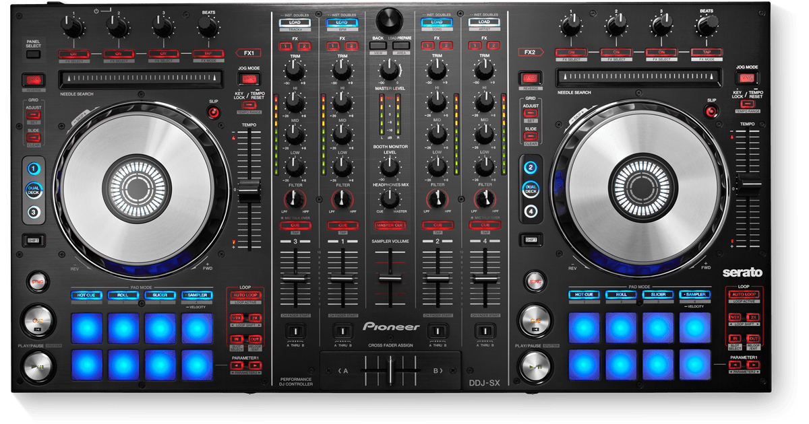Click the SONG LOAD button for channel 2
The height and width of the screenshot is (424, 809).
pyautogui.click(x=436, y=22)
